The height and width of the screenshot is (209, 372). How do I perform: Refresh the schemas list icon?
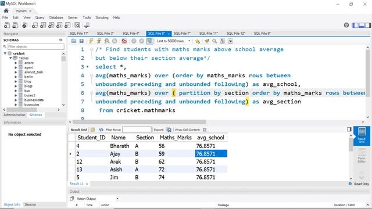(x=60, y=40)
